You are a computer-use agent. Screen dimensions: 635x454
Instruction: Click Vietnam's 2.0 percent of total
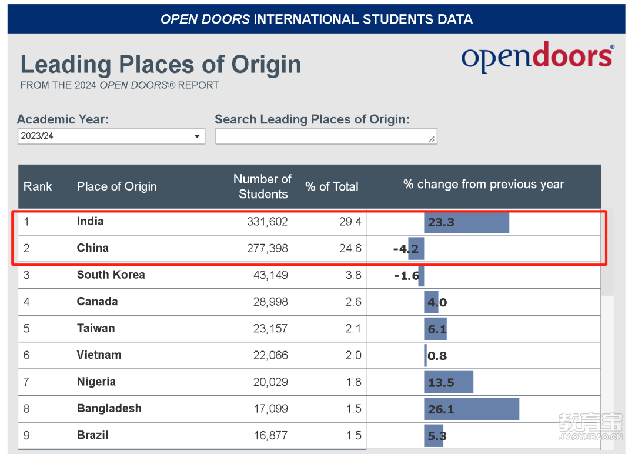(x=353, y=355)
